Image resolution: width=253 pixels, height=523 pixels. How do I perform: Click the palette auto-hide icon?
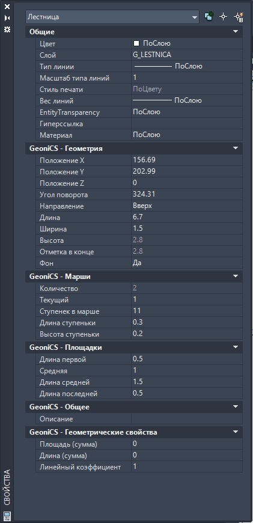coord(7,18)
